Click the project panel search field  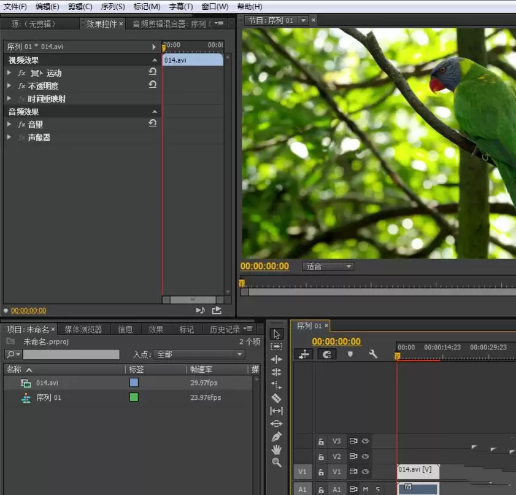[x=71, y=354]
